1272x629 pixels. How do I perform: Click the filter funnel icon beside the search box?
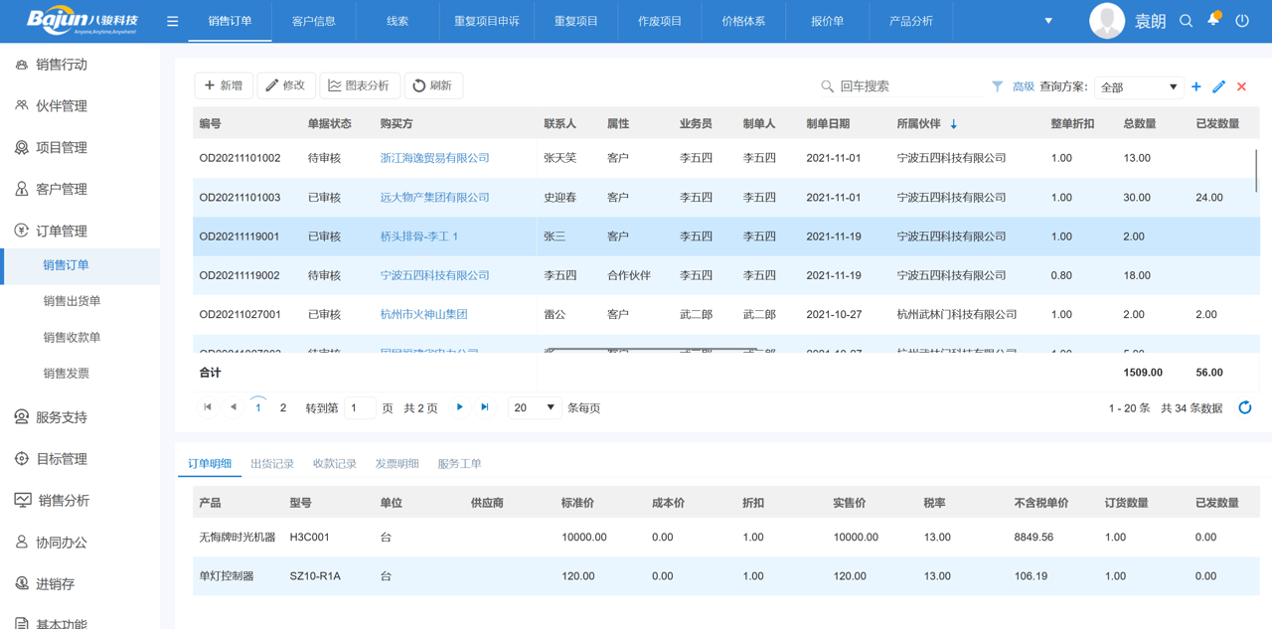pyautogui.click(x=997, y=86)
